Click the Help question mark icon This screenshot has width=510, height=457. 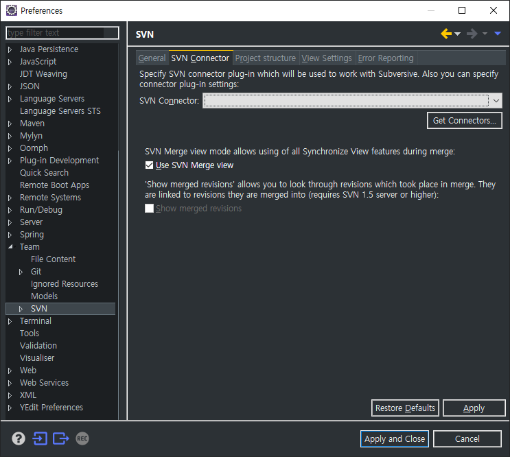point(19,438)
